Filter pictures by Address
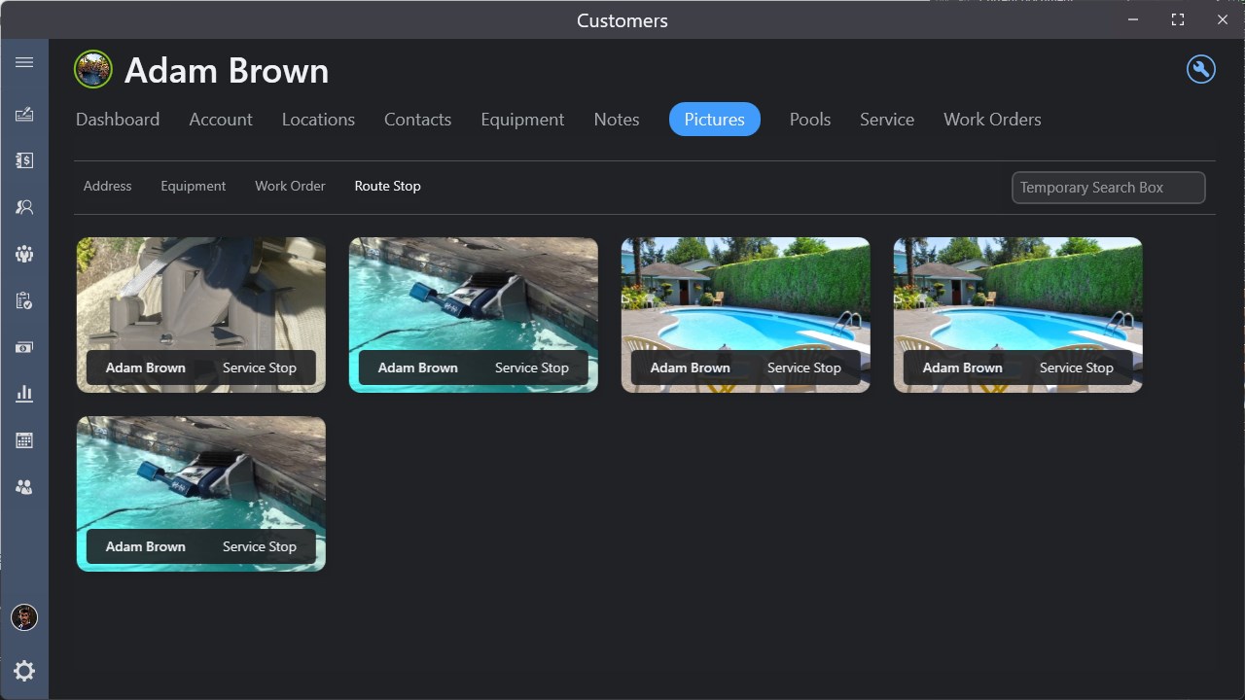 pos(107,186)
